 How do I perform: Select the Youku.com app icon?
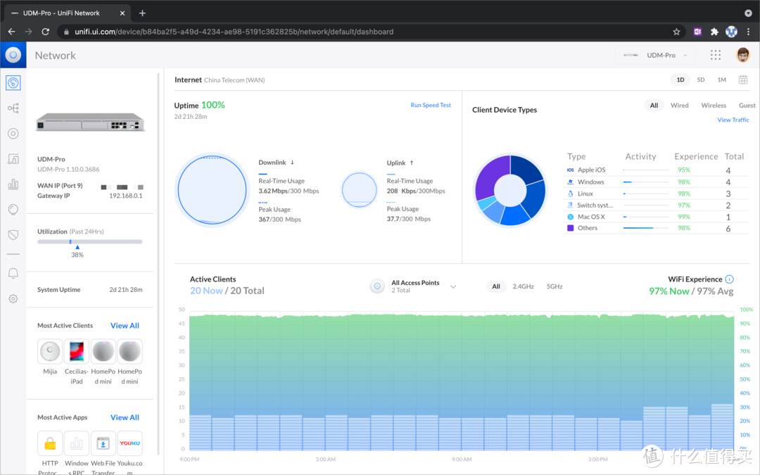[x=130, y=443]
